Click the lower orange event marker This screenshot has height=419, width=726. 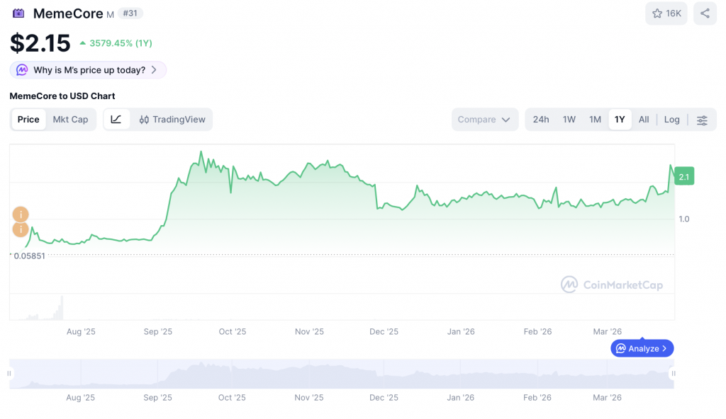click(x=21, y=229)
